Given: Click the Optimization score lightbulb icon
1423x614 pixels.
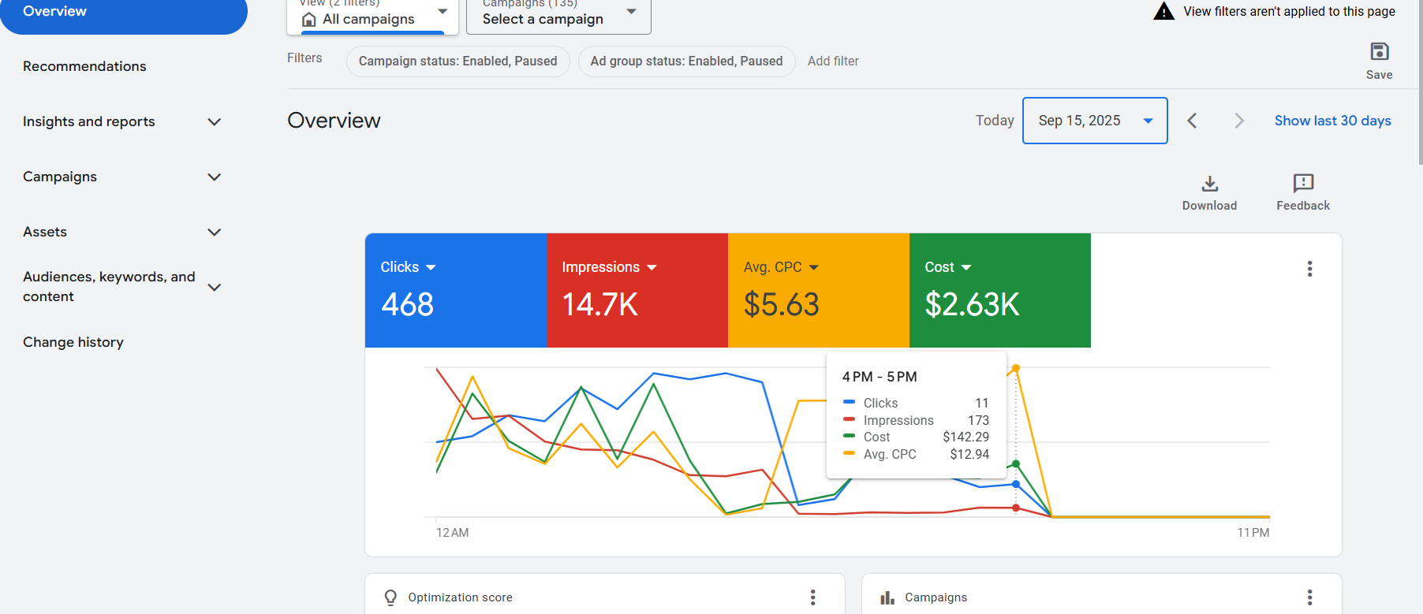Looking at the screenshot, I should tap(390, 597).
